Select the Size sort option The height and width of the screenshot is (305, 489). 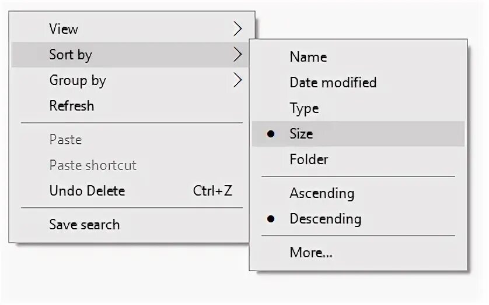(301, 134)
